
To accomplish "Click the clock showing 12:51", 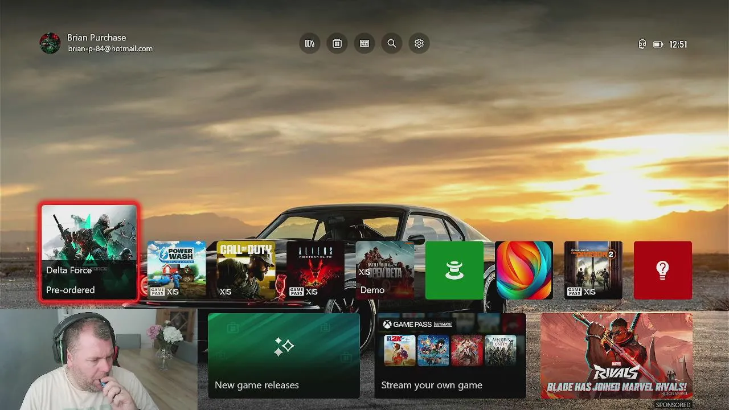I will point(678,44).
